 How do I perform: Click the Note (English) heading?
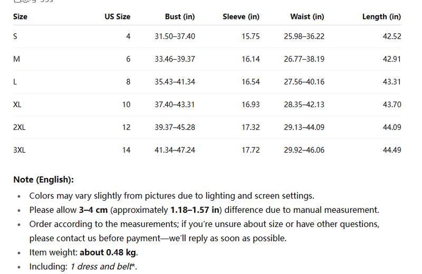43,179
